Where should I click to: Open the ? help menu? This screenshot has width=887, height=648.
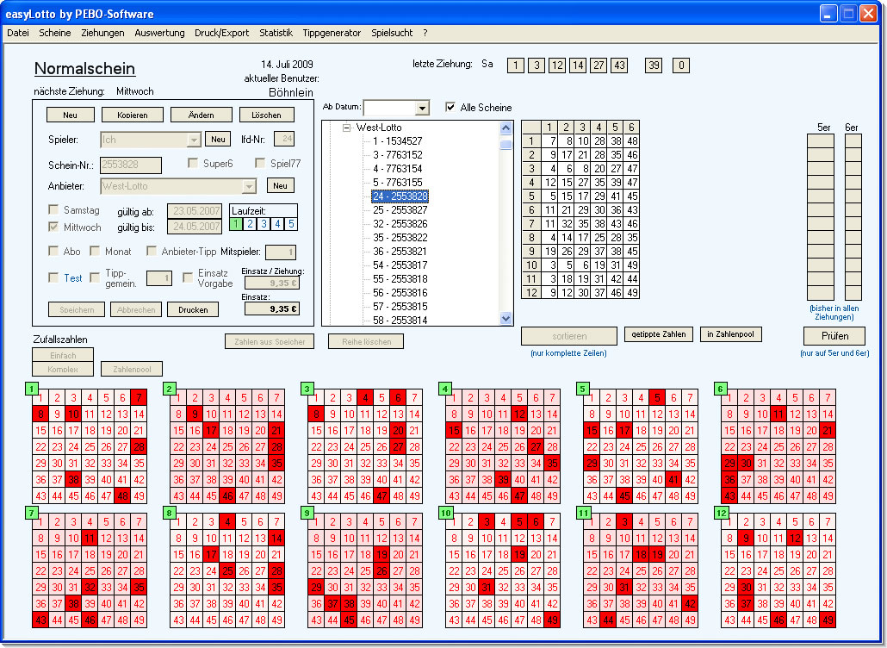(425, 33)
